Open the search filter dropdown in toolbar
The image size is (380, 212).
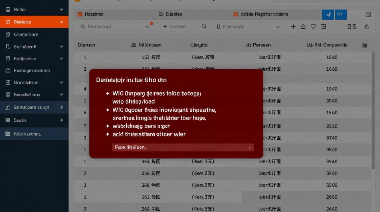click(147, 26)
